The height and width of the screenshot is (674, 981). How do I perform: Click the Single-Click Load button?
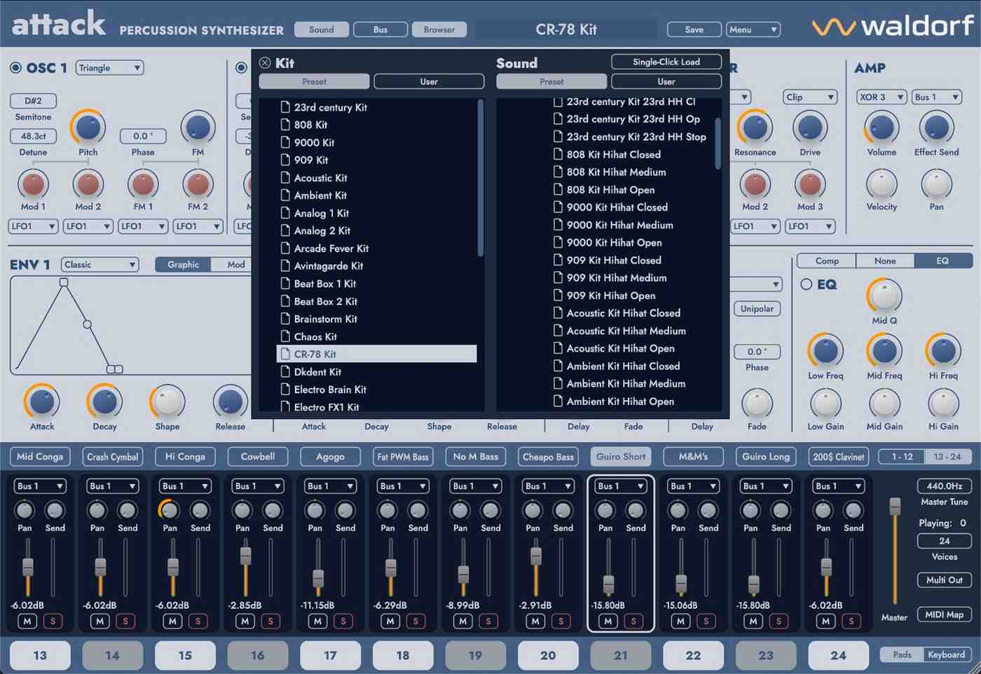[x=665, y=62]
